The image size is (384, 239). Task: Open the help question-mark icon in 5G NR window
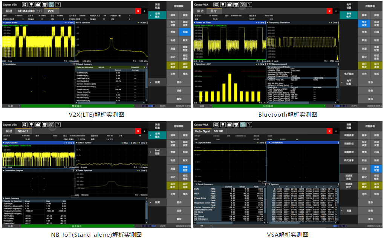pyautogui.click(x=249, y=125)
